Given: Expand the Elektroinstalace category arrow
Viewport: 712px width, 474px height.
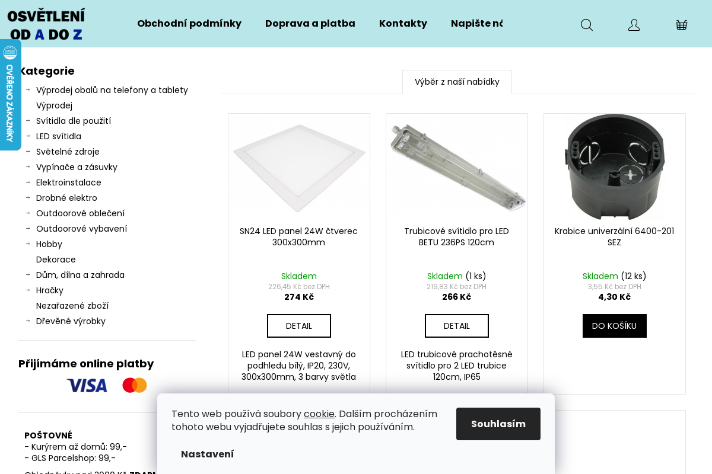Looking at the screenshot, I should 28,182.
